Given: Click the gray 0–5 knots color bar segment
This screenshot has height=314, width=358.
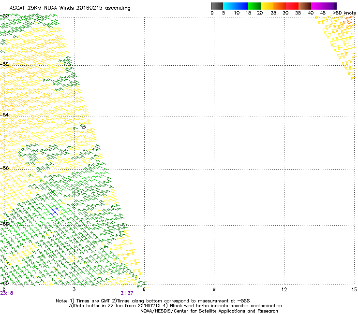Looking at the screenshot, I should point(217,6).
